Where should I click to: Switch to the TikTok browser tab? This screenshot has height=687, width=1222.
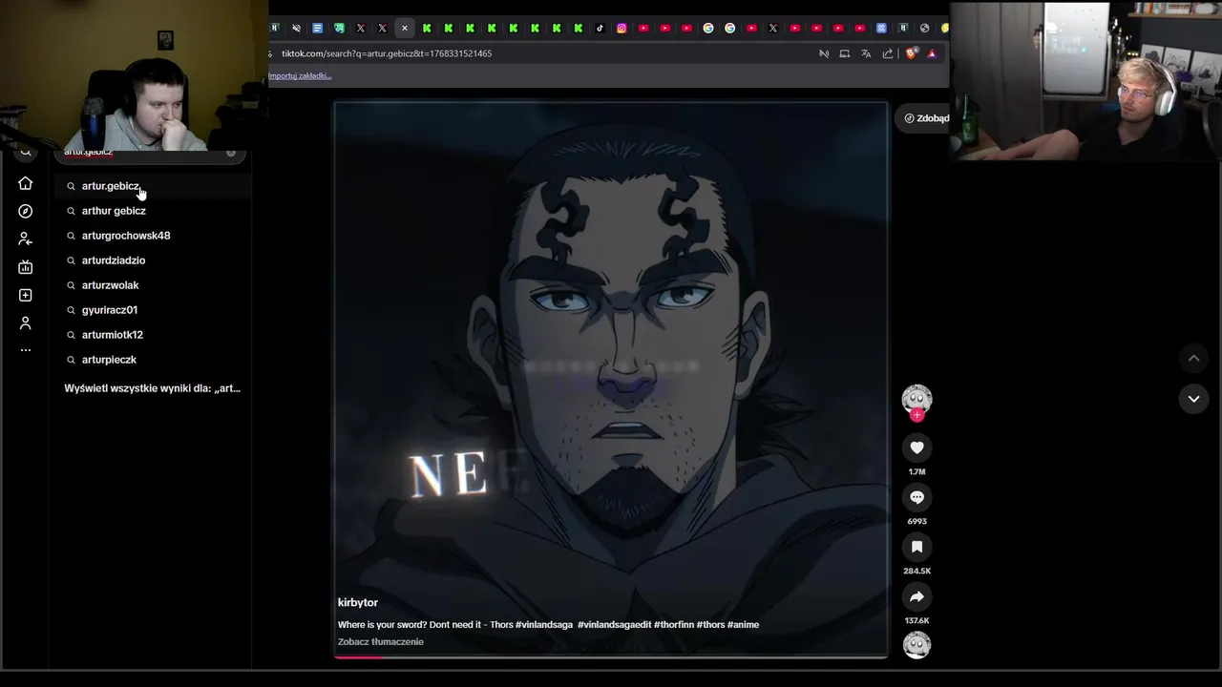[x=600, y=29]
